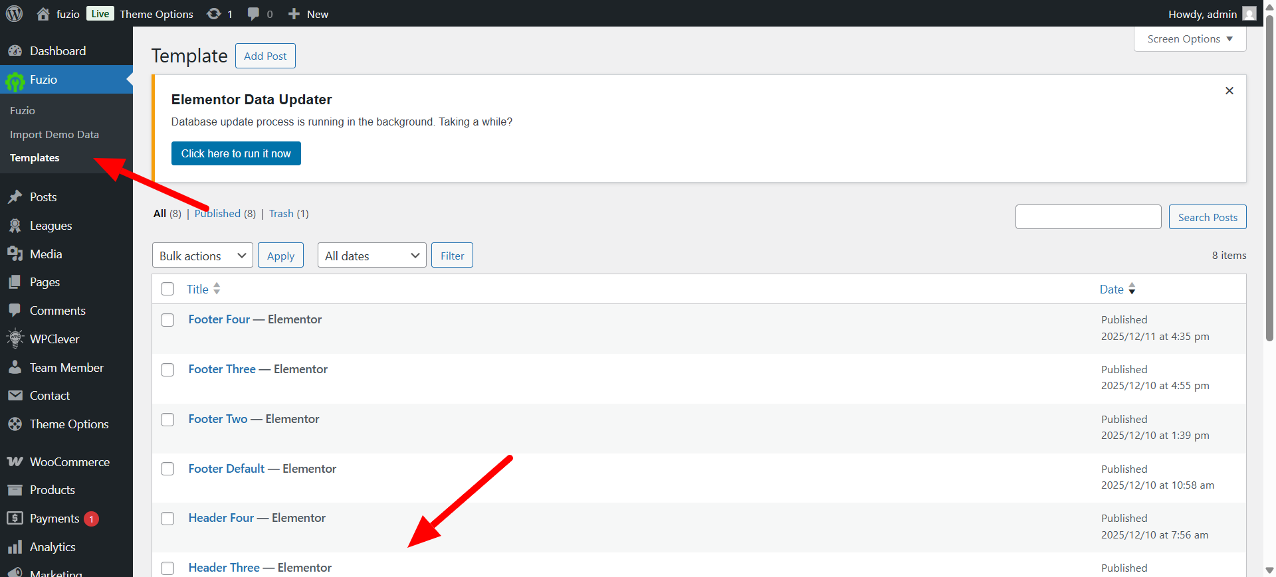The image size is (1276, 577).
Task: Open the Templates submenu item
Action: click(x=35, y=158)
